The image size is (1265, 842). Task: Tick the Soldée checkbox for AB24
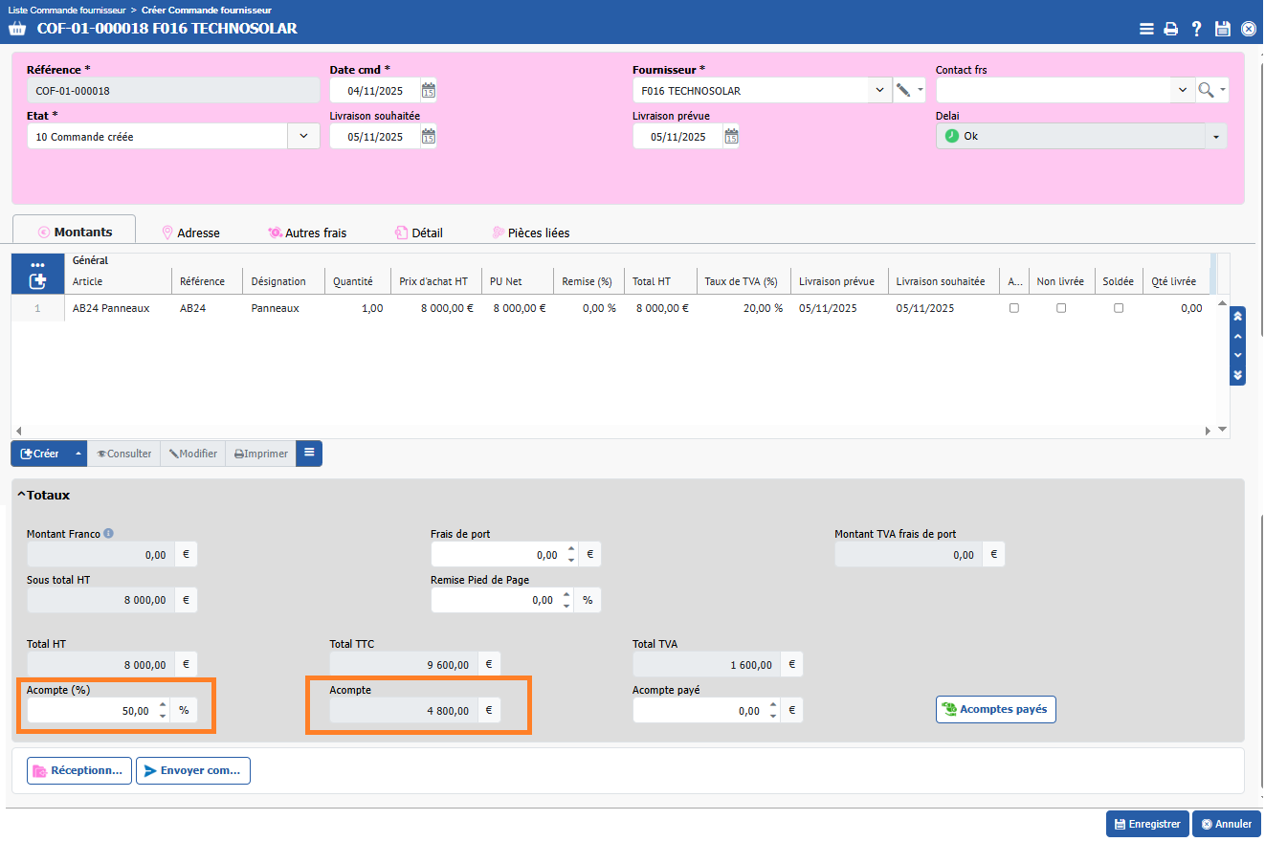[x=1118, y=308]
